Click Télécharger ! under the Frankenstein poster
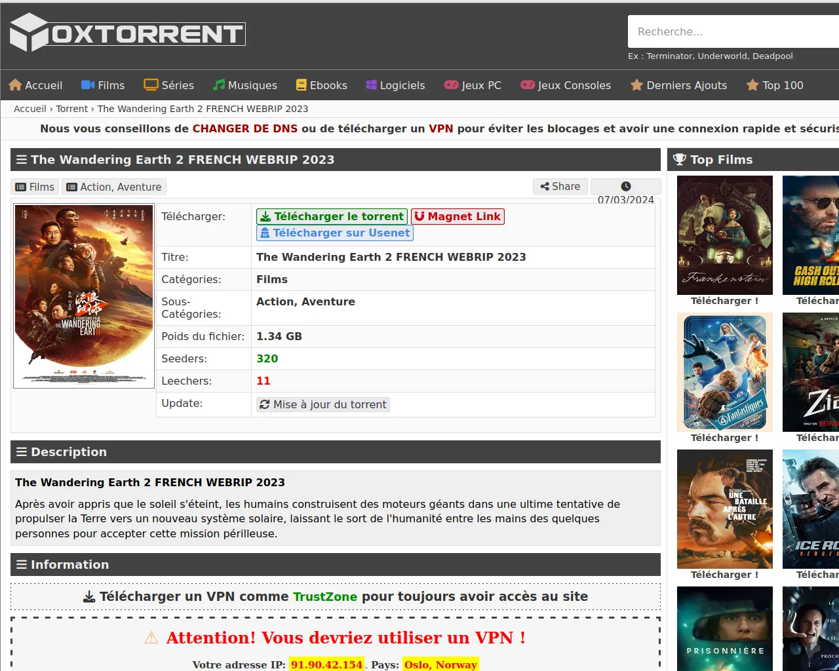Image resolution: width=839 pixels, height=671 pixels. click(x=724, y=301)
